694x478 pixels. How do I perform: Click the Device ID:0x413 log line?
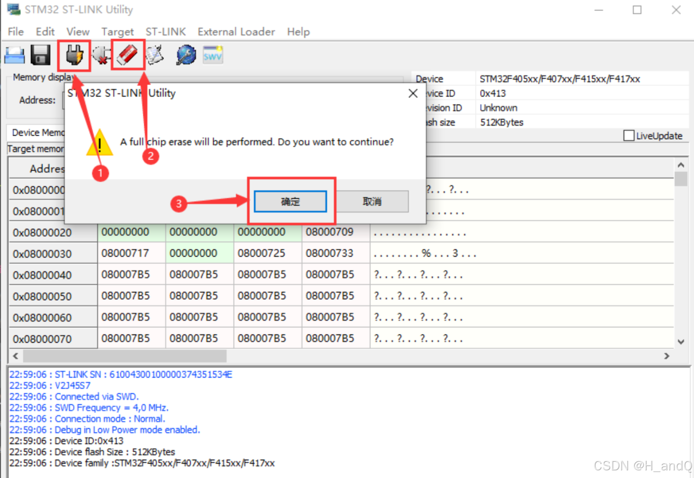(66, 441)
